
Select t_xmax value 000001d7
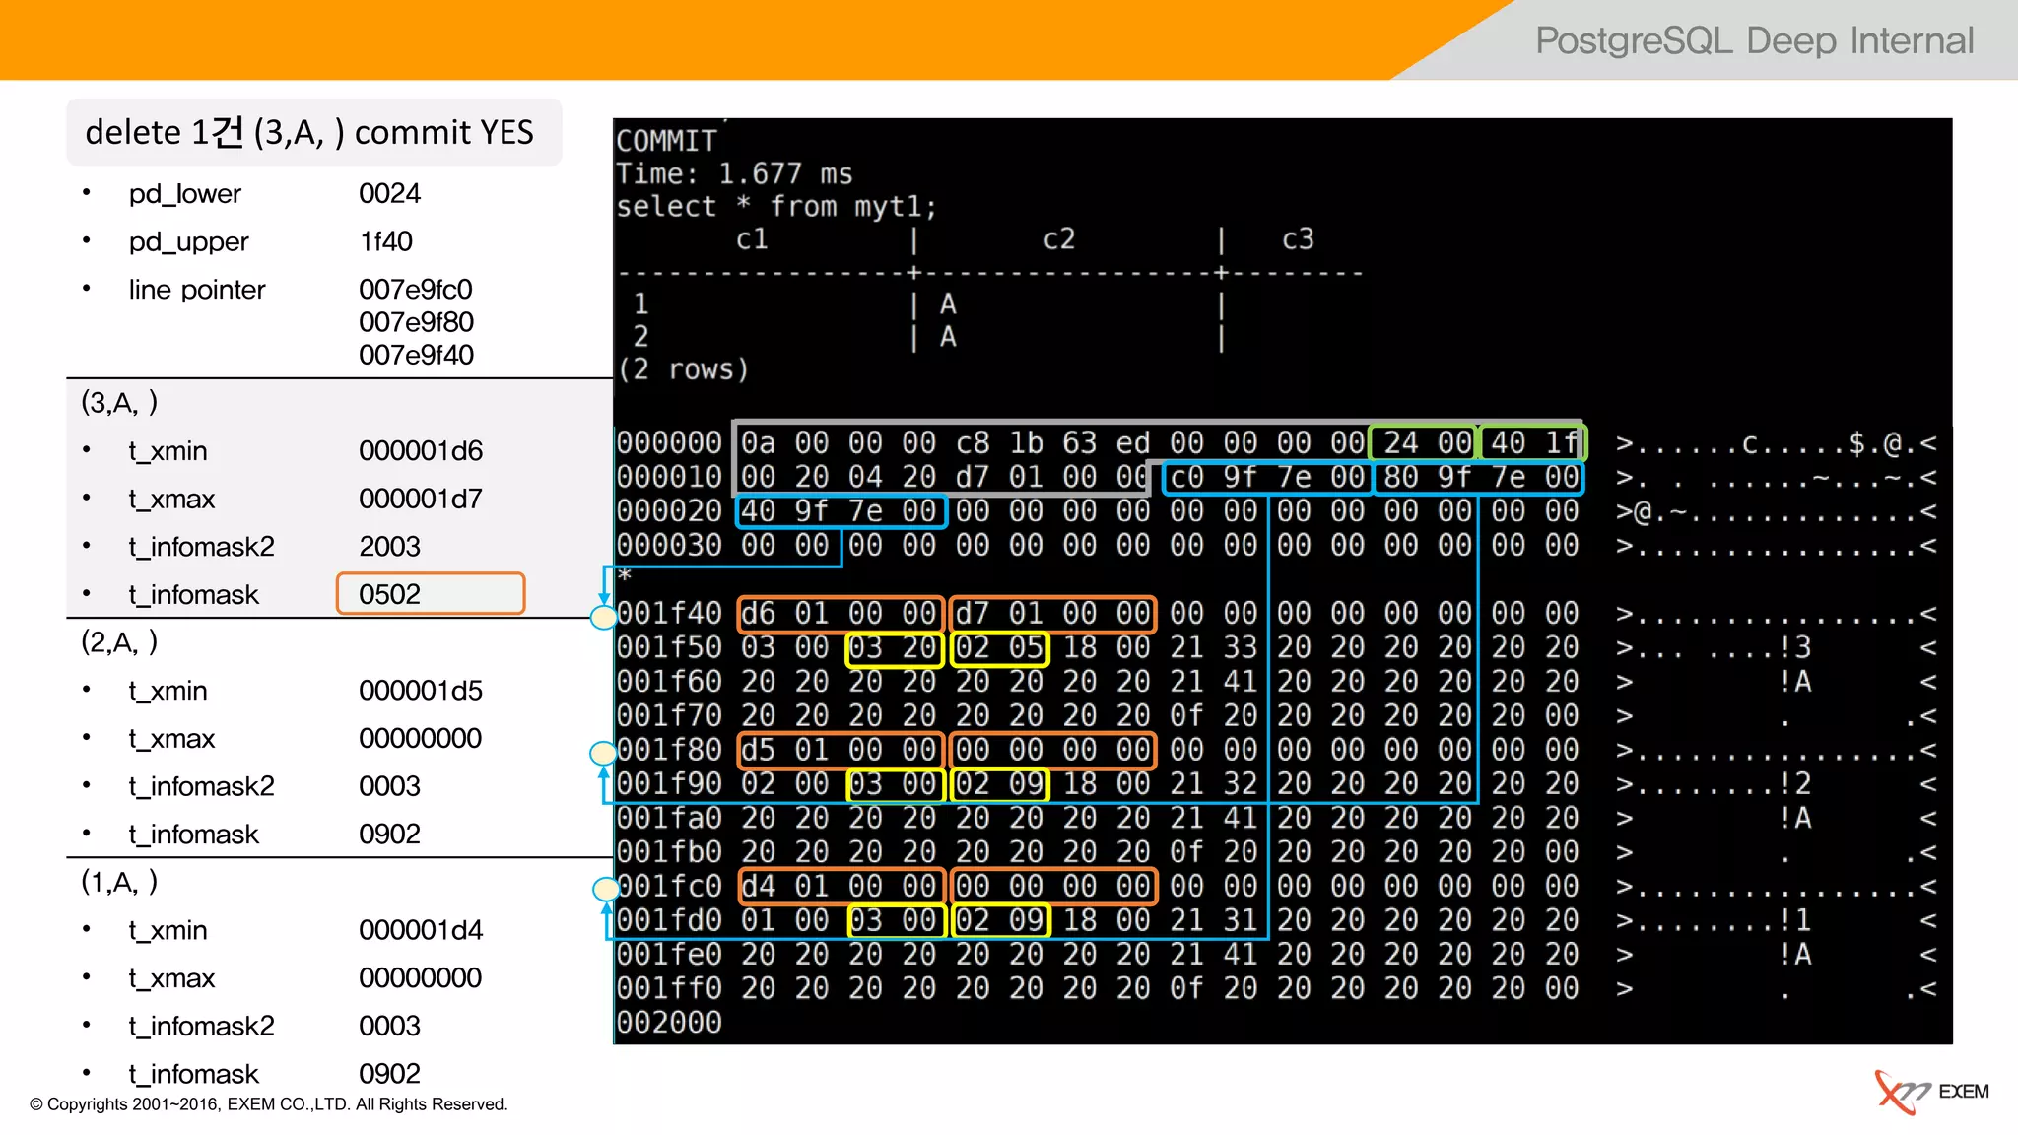[x=421, y=499]
